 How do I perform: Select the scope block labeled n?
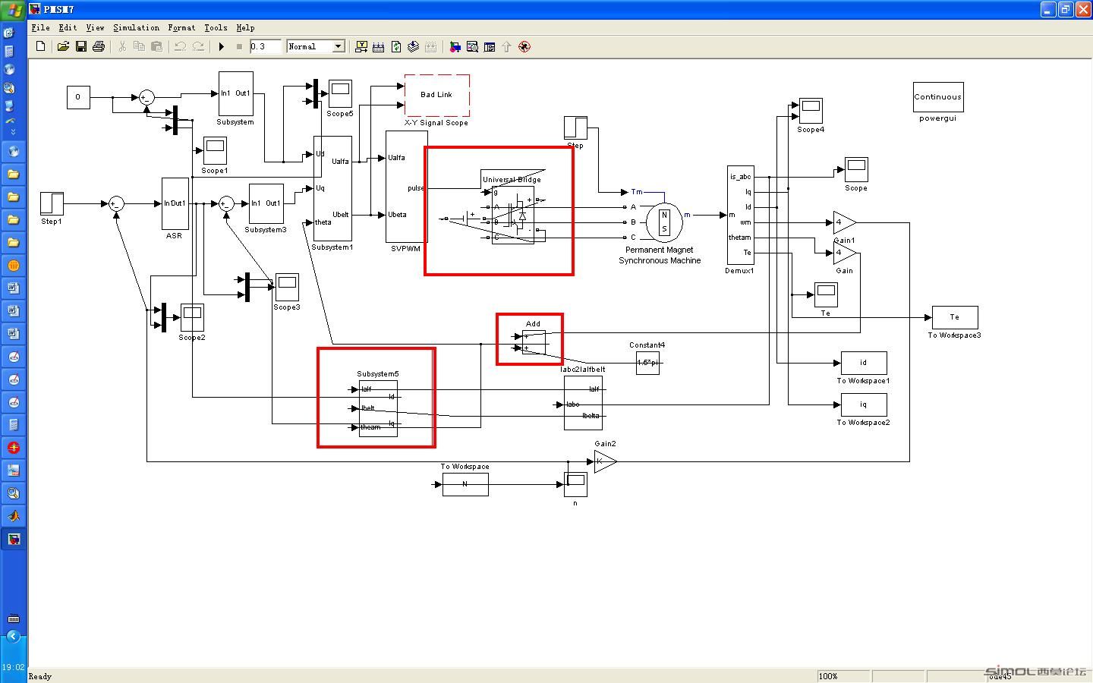pos(575,484)
